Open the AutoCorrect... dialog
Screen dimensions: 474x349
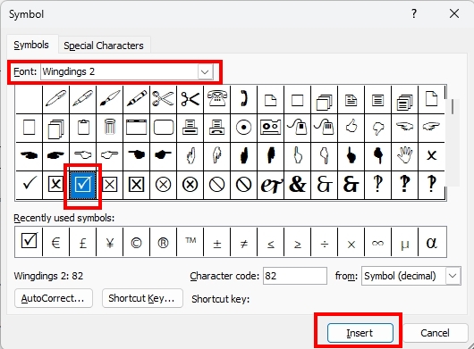click(53, 298)
